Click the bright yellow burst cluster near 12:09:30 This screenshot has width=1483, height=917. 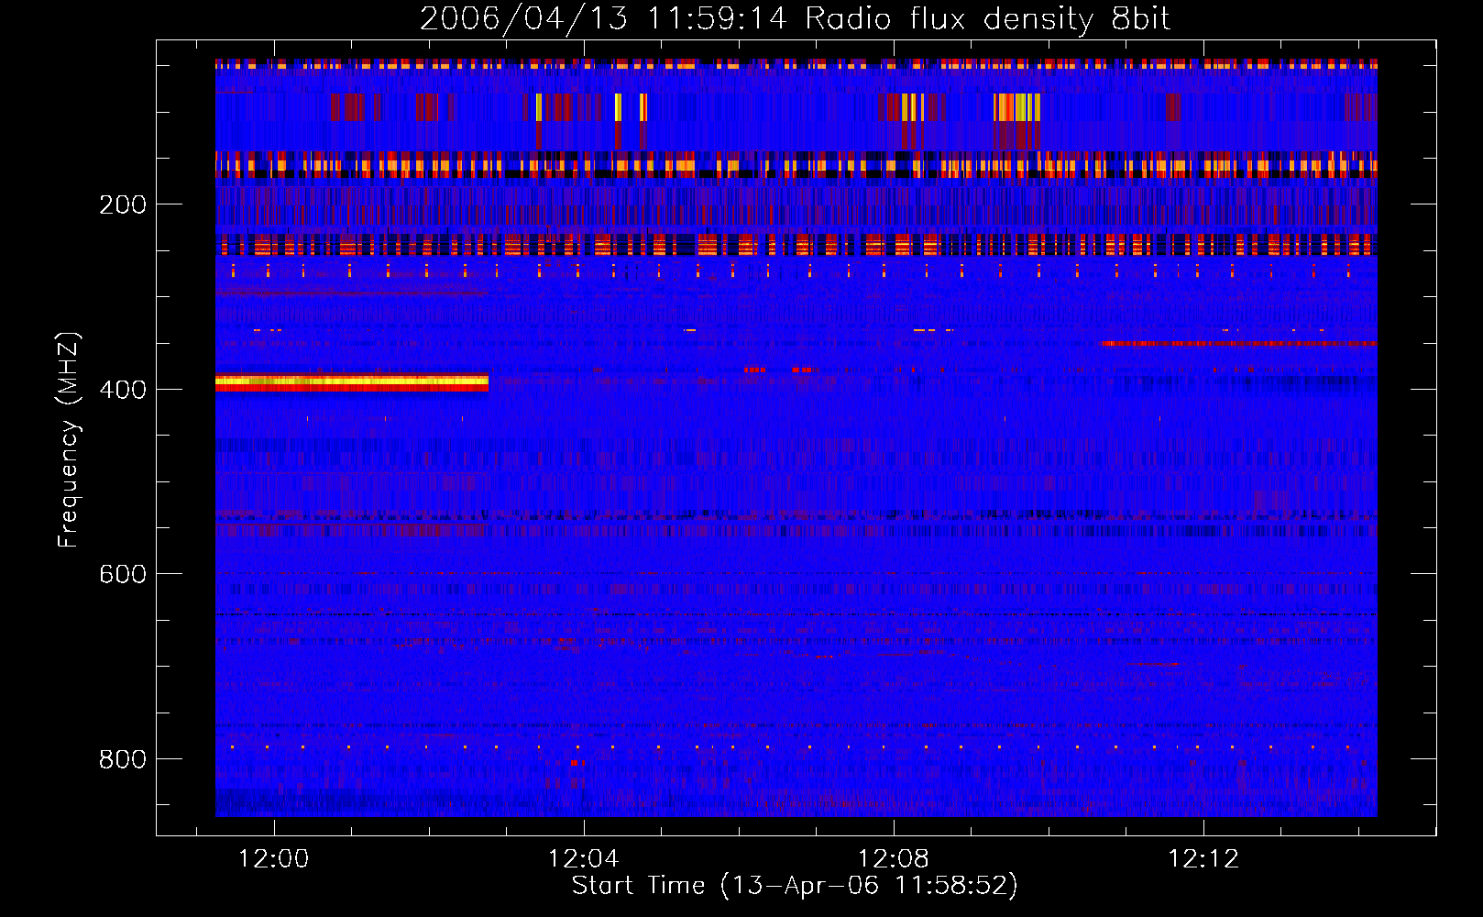click(1017, 107)
